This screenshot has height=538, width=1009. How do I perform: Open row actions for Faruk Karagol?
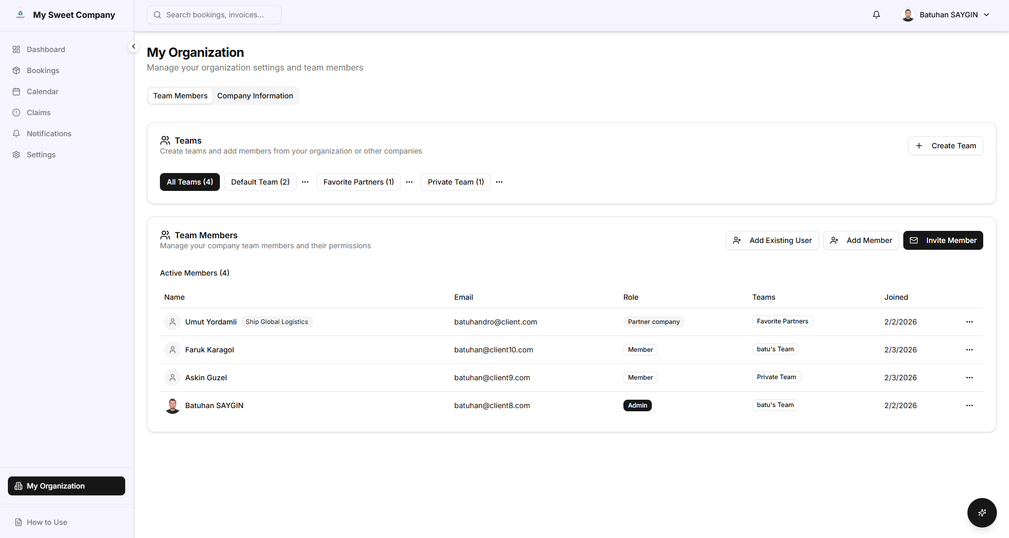969,350
